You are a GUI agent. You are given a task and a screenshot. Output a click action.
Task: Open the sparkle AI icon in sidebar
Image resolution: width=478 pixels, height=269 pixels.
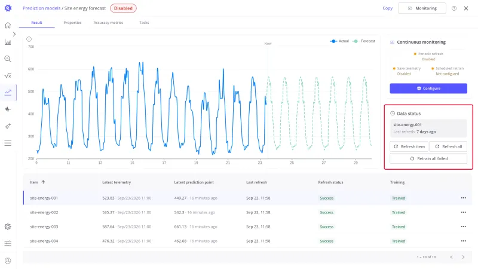click(x=8, y=126)
